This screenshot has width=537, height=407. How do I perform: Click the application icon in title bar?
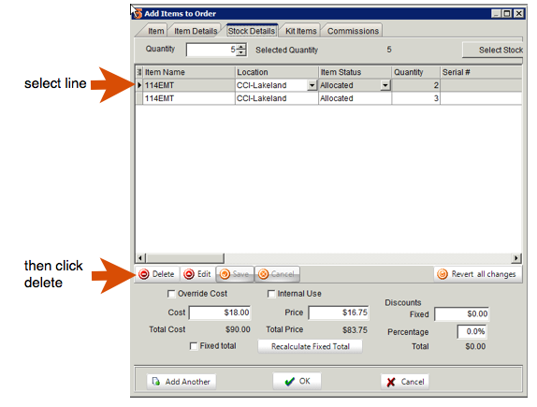tap(138, 14)
